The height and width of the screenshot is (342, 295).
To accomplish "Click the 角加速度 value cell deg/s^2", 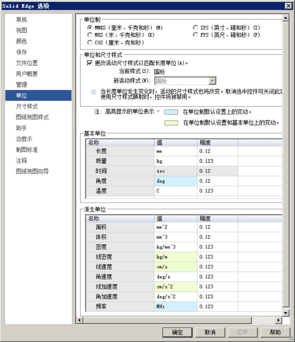I will (176, 297).
